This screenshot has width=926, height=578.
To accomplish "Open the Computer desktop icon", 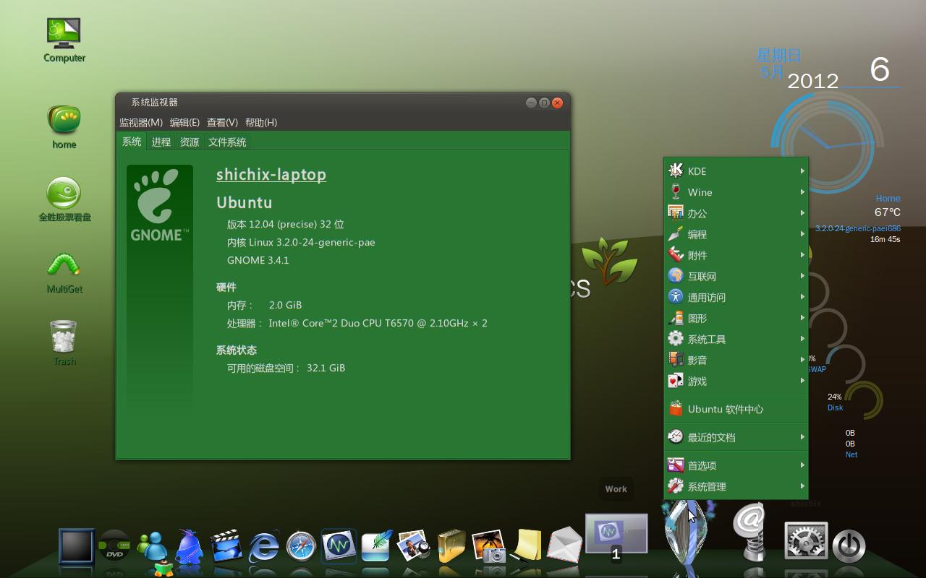I will click(64, 40).
